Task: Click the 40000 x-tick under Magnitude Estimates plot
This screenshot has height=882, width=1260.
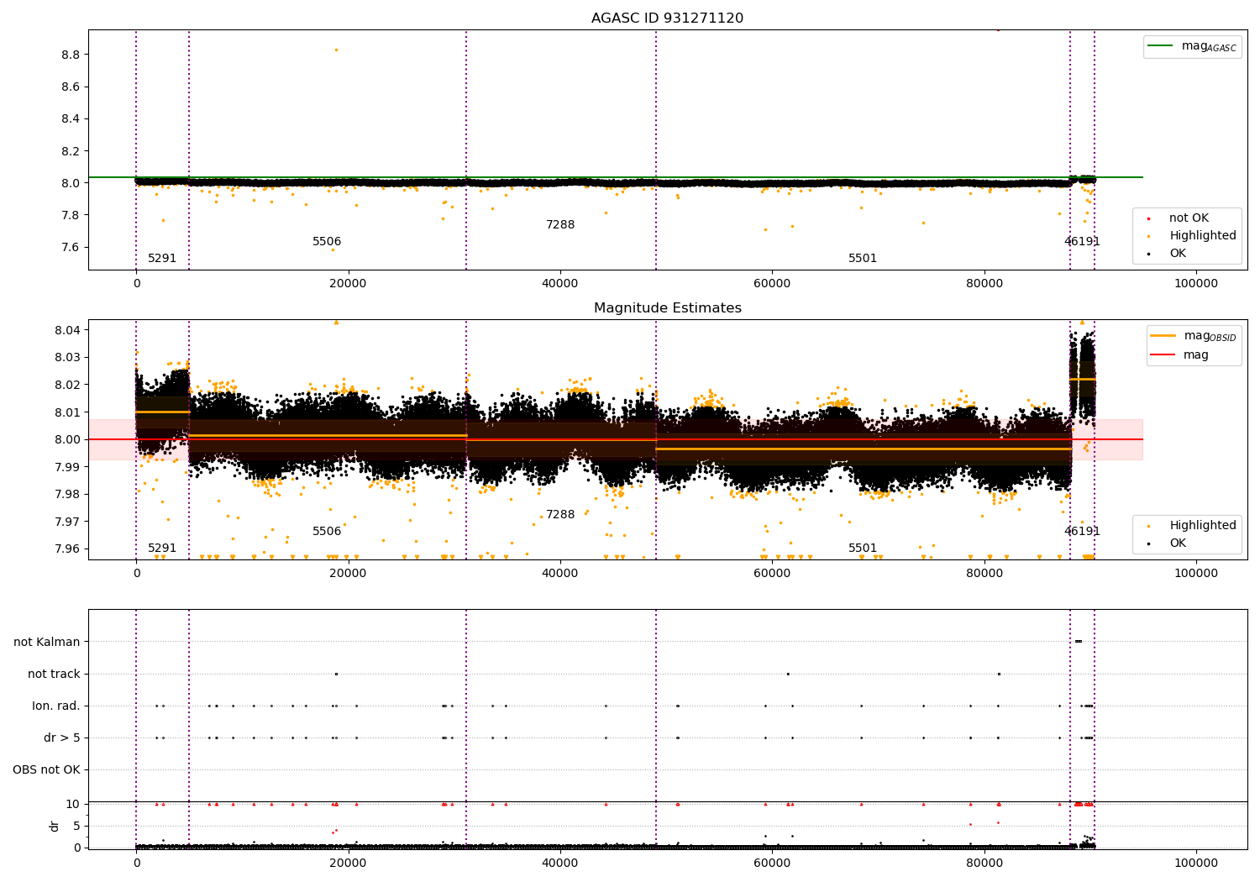Action: coord(559,574)
